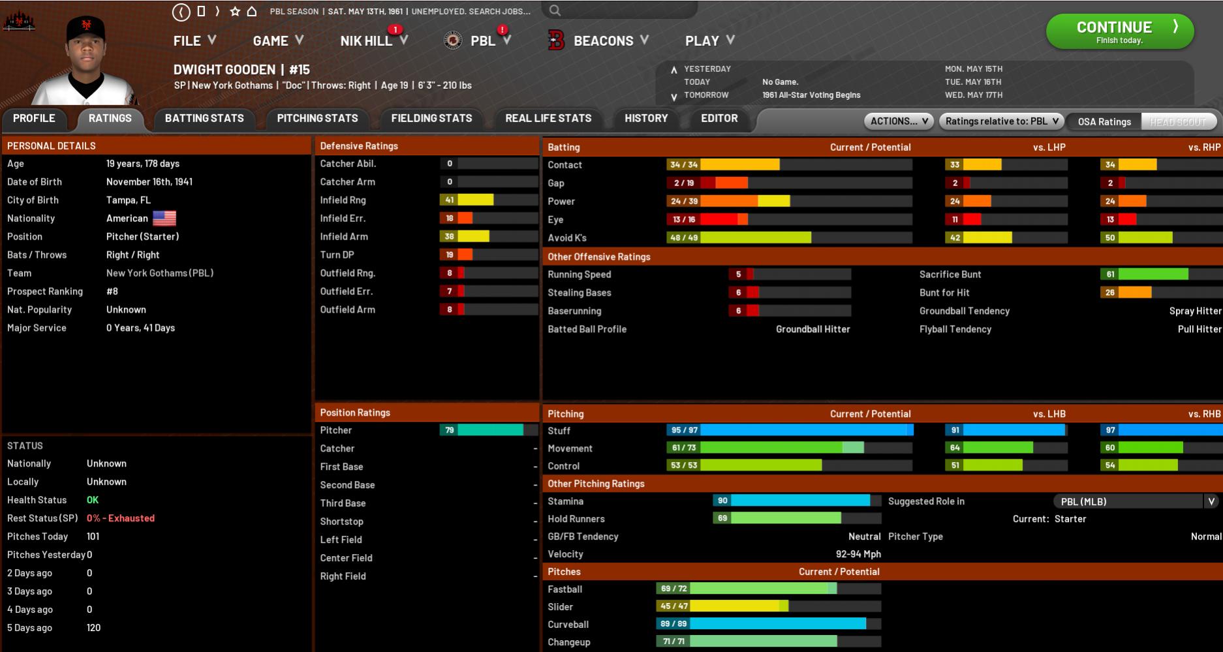Open the Pitching Stats tab

coord(317,118)
